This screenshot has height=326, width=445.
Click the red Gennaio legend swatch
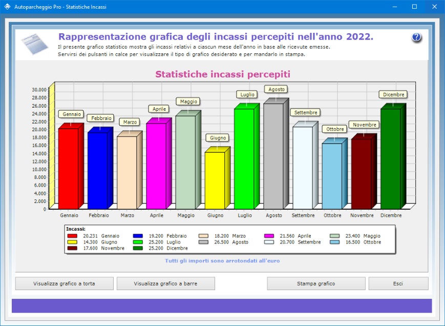pyautogui.click(x=72, y=236)
